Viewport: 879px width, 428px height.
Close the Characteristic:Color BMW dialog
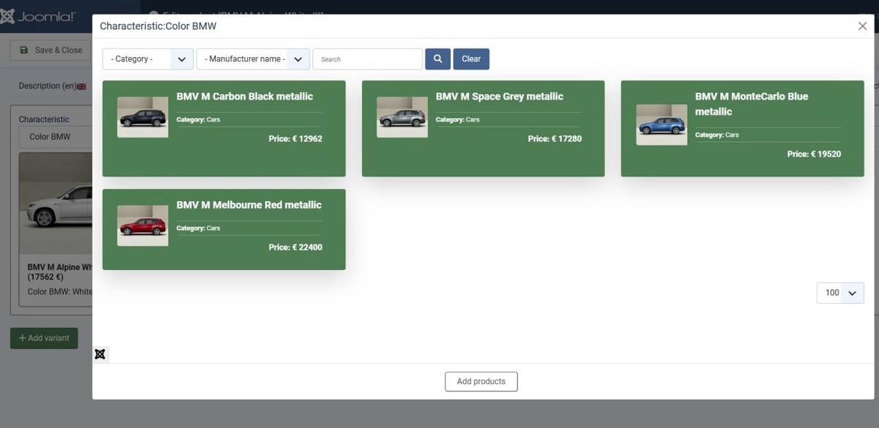pos(862,26)
